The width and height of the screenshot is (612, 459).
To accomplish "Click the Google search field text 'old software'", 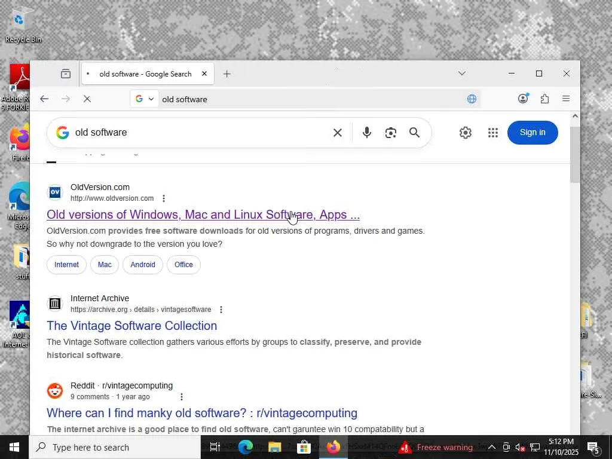I will point(101,133).
